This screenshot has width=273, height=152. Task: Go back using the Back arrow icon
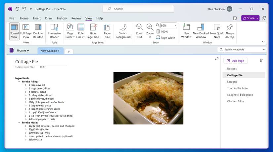[x=17, y=9]
